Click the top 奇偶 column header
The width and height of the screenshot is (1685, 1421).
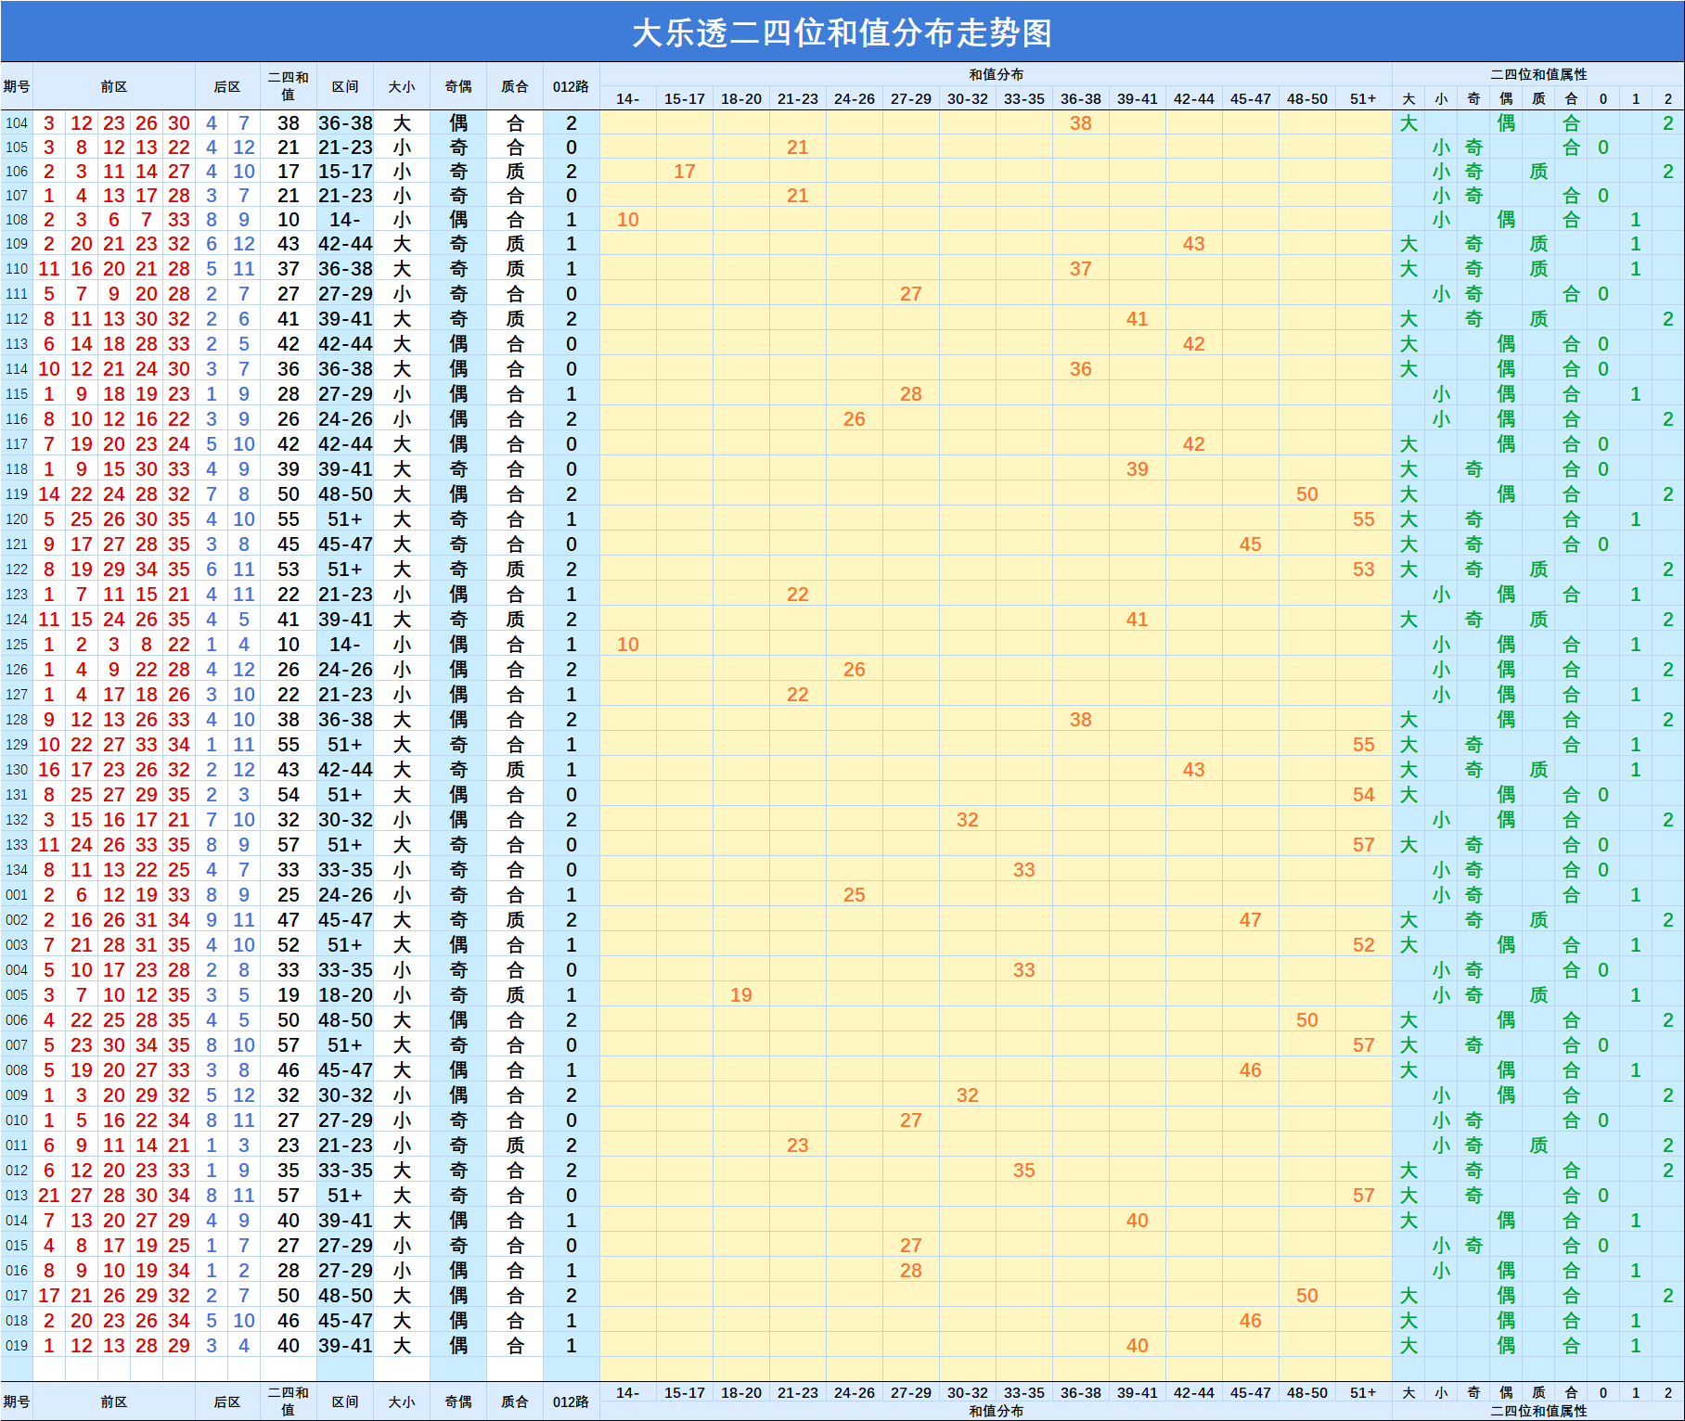(x=458, y=86)
